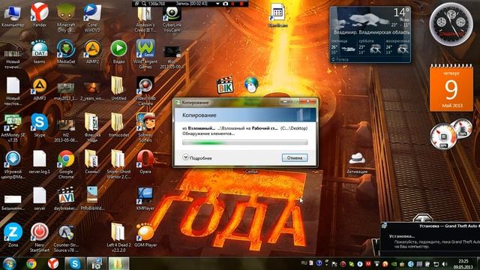Open the Игровой центр Mail.ru shortcut

coord(13,159)
